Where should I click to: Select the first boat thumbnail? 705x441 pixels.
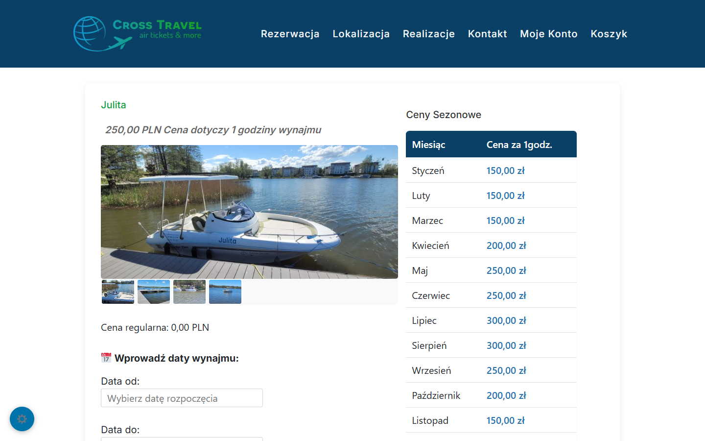(x=118, y=292)
